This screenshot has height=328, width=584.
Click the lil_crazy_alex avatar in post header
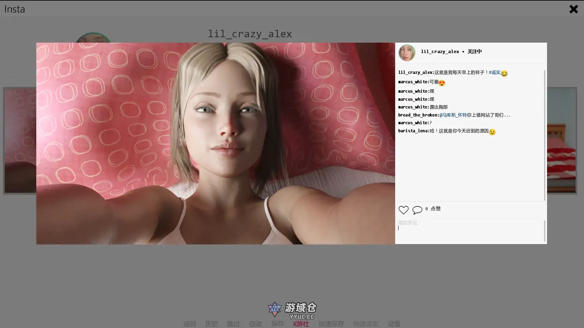click(407, 53)
